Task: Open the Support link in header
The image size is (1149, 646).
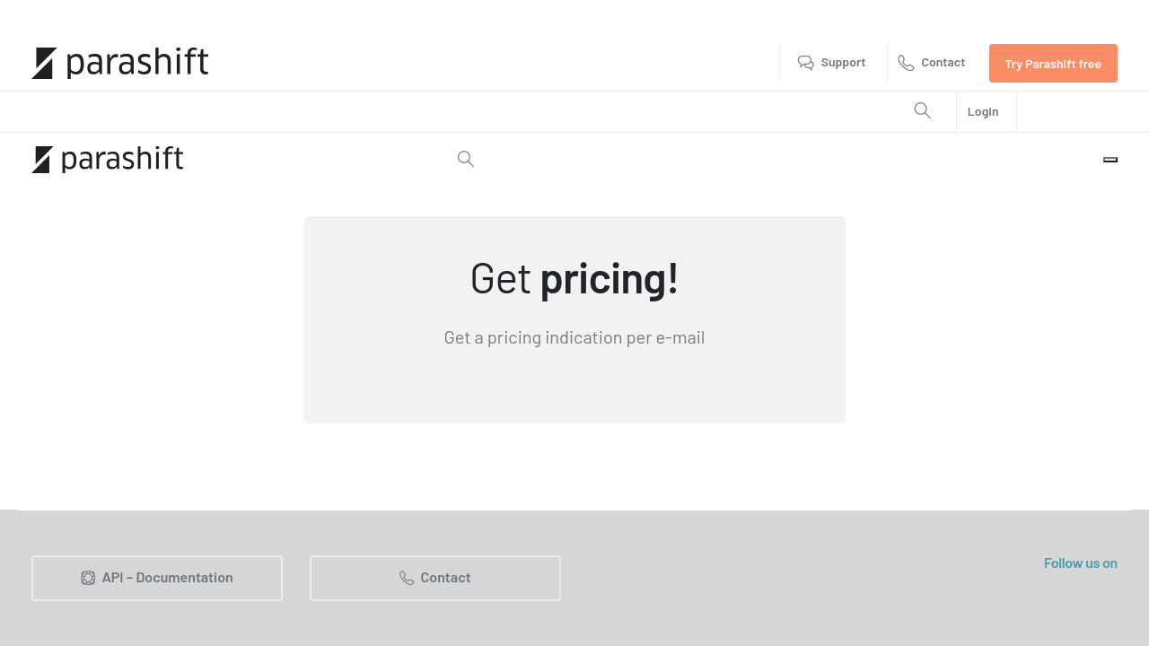Action: coord(843,63)
